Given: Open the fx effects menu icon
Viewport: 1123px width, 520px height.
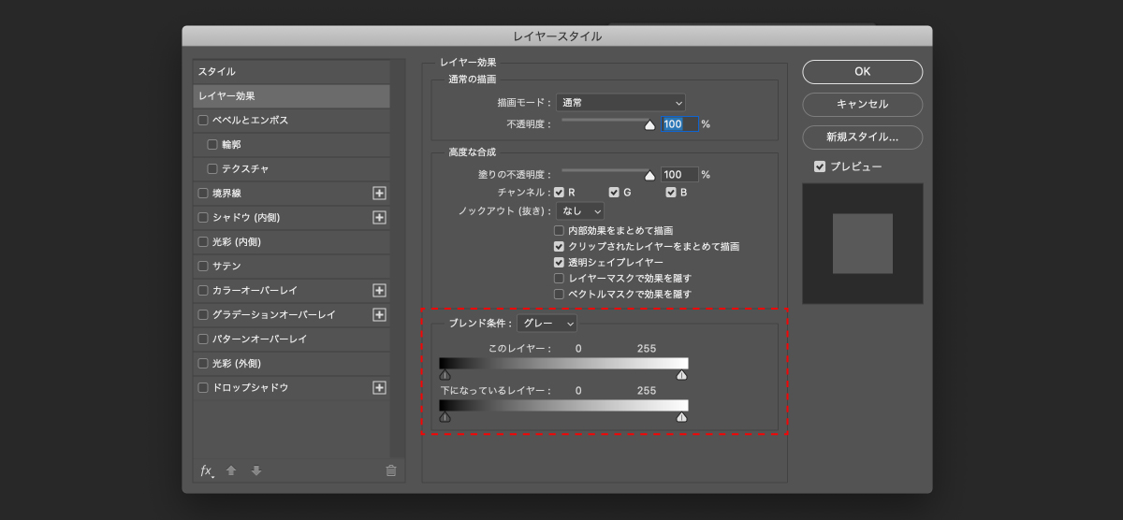Looking at the screenshot, I should [207, 470].
